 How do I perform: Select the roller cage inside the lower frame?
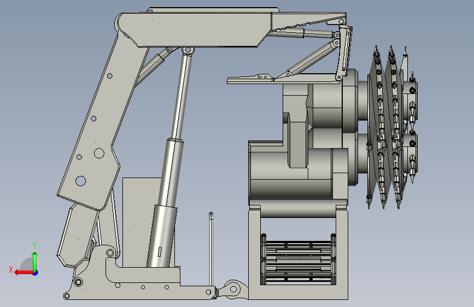(298, 259)
